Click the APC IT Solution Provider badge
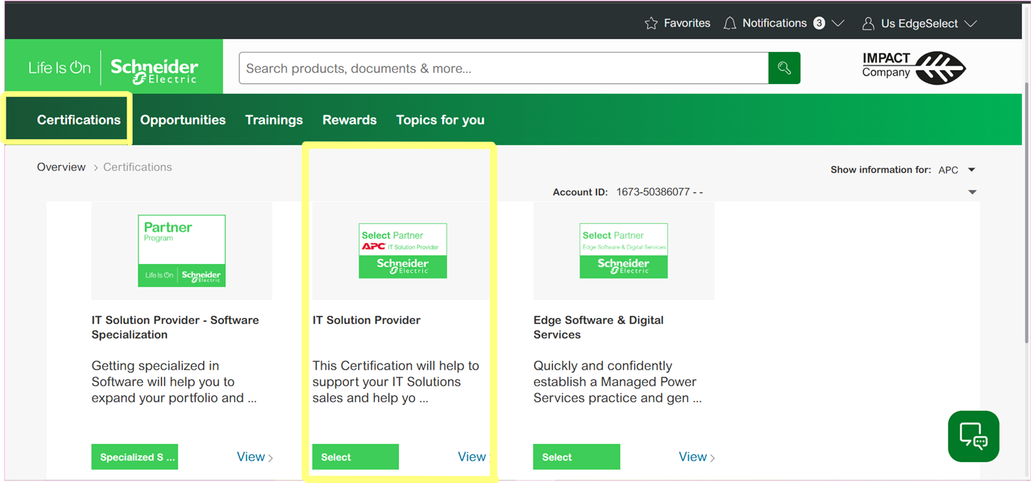The width and height of the screenshot is (1031, 483). click(x=402, y=251)
